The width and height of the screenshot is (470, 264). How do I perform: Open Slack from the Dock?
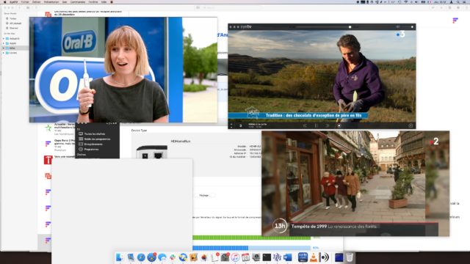click(173, 257)
